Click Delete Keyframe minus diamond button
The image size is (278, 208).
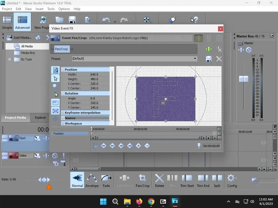pos(147,146)
